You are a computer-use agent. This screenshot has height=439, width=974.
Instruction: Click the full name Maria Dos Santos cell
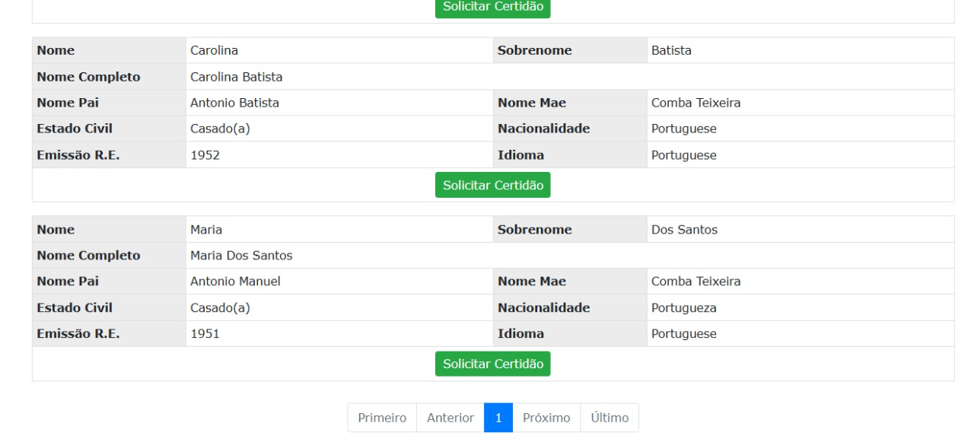(241, 256)
